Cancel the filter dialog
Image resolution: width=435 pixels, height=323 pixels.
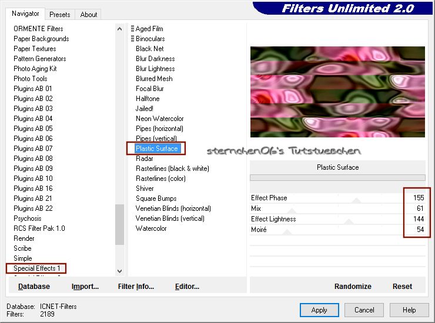pyautogui.click(x=364, y=310)
